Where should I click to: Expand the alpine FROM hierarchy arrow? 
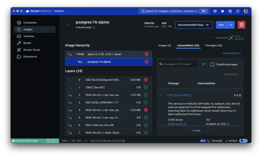70,54
